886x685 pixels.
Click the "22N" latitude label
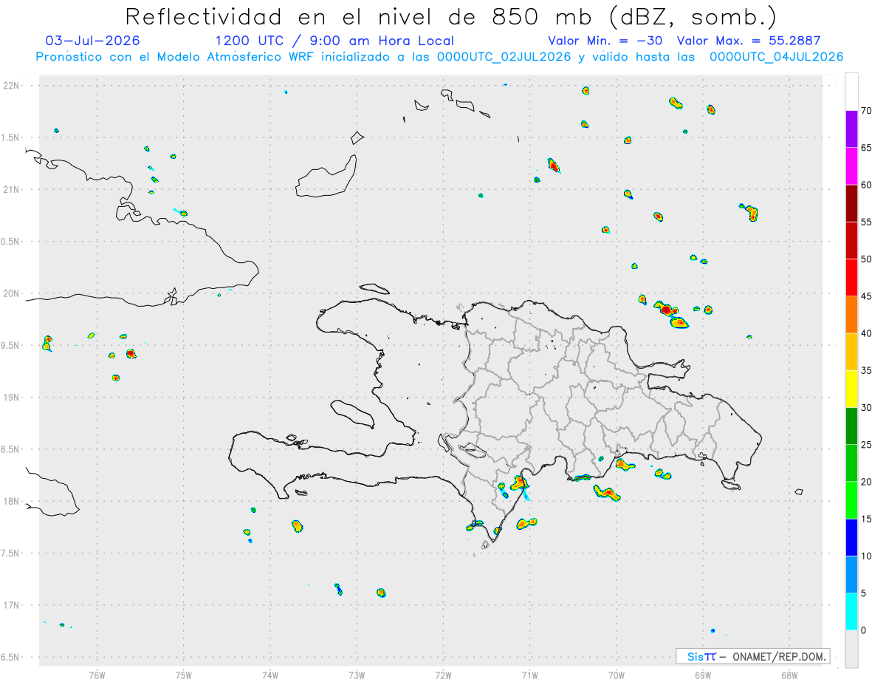click(x=11, y=86)
